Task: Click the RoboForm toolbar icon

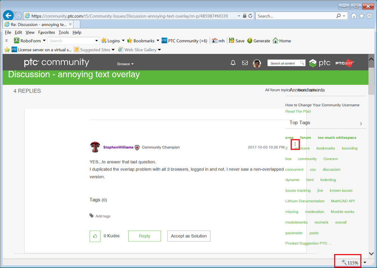Action: pyautogui.click(x=16, y=40)
